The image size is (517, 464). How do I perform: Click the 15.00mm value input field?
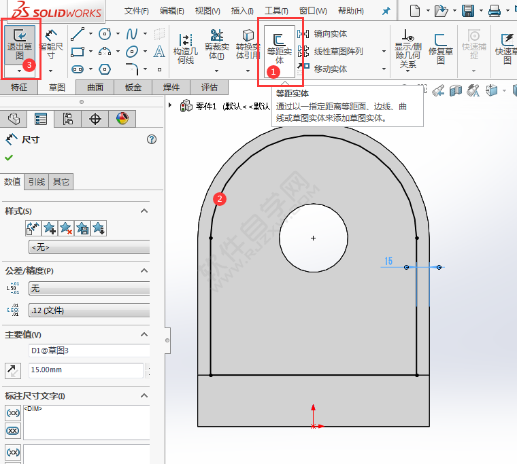[x=86, y=370]
